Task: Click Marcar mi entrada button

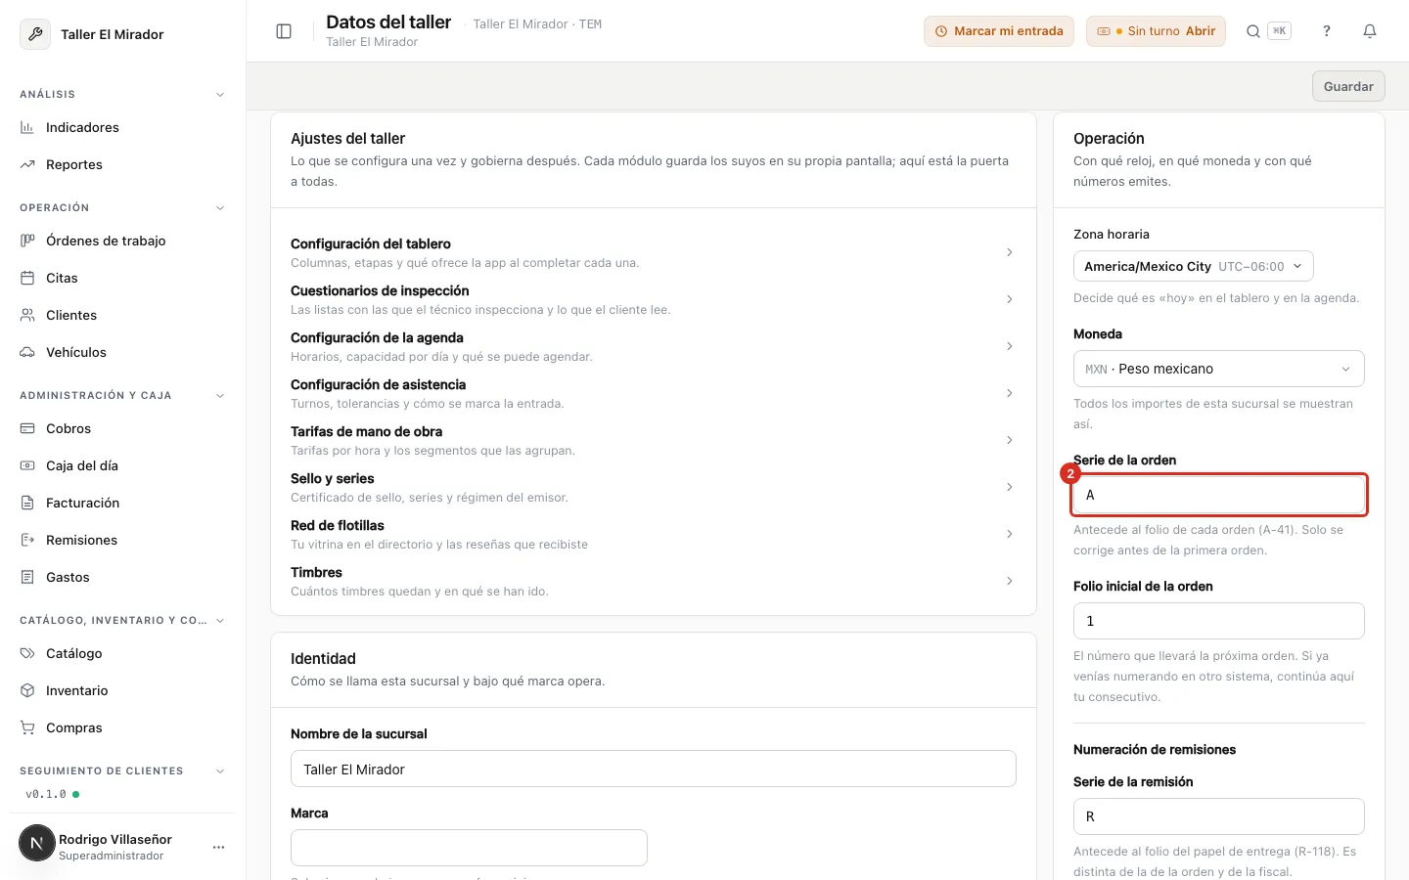Action: (x=999, y=31)
